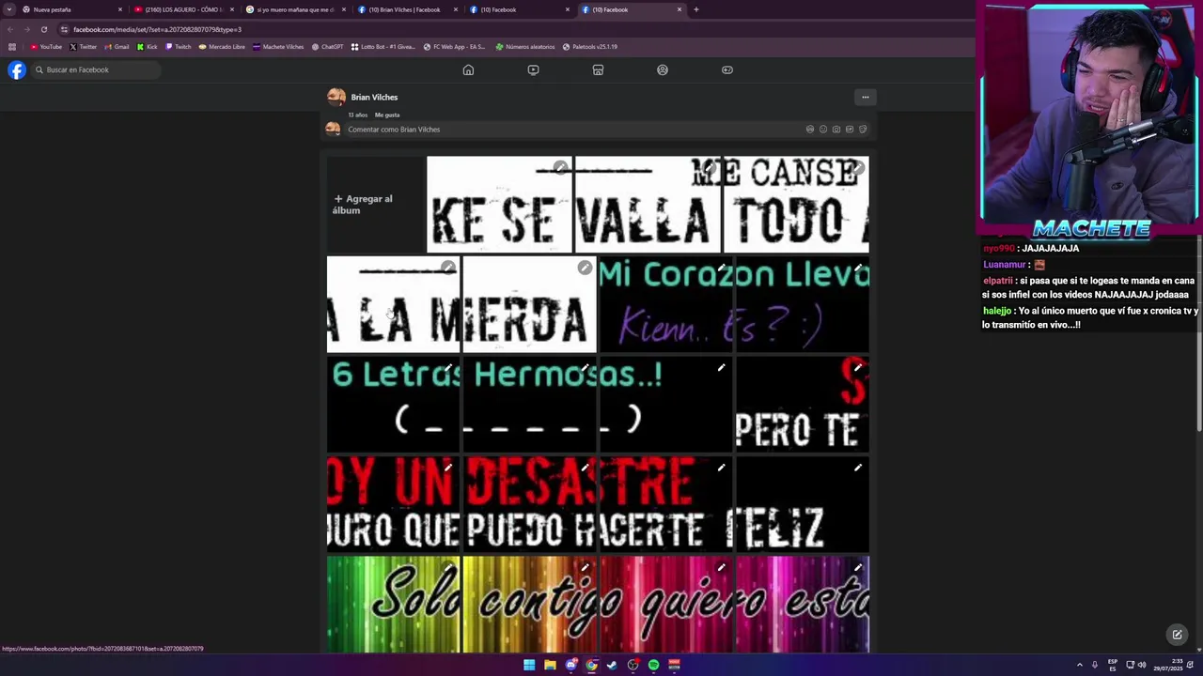Edit the 'Hermosas..!' photo pencil icon
Screen dimensions: 1203x676
(x=585, y=368)
